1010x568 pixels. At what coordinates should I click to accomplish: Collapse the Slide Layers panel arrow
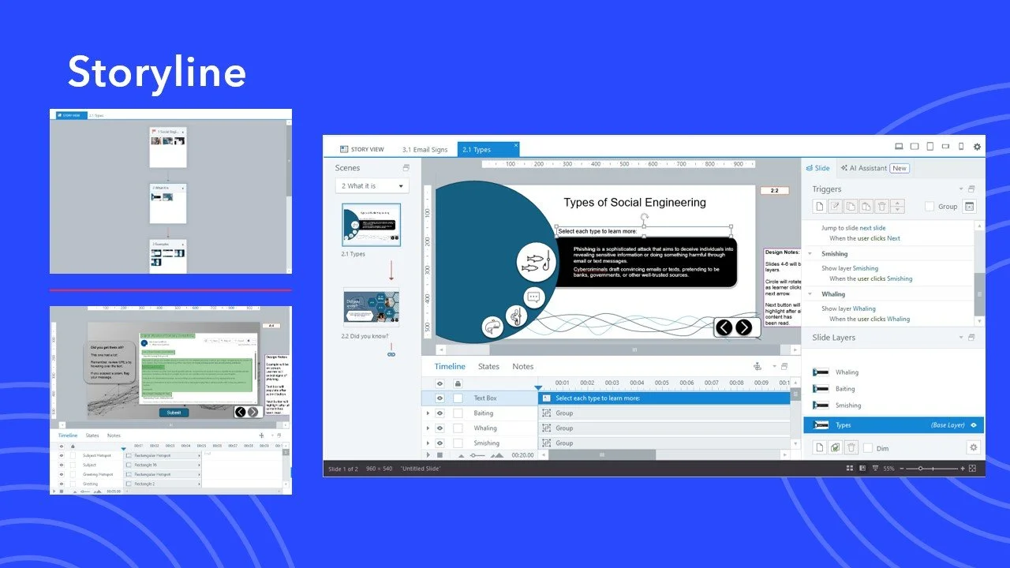[961, 338]
